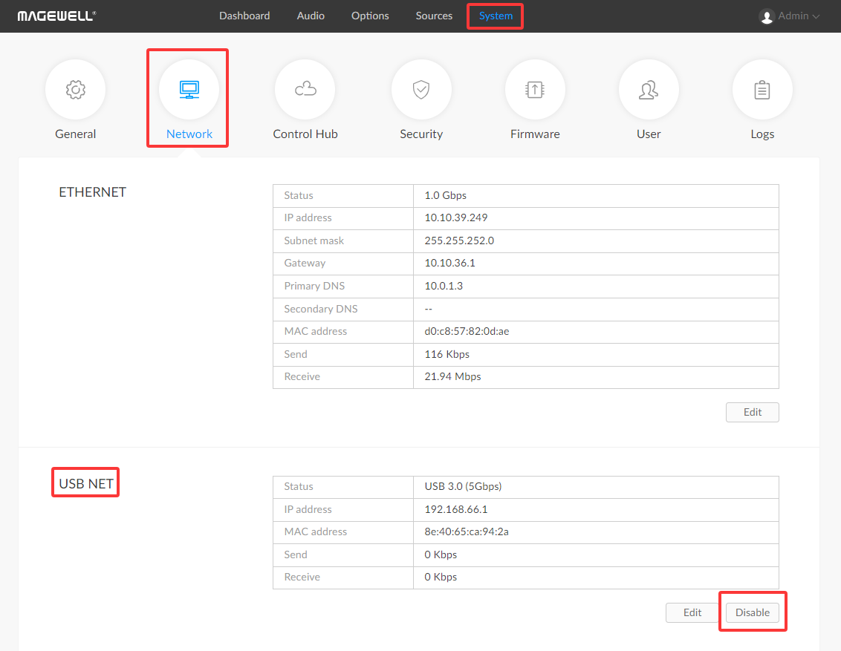Click the Ethernet IP address value 10.10.39.249
This screenshot has height=651, width=841.
point(456,218)
